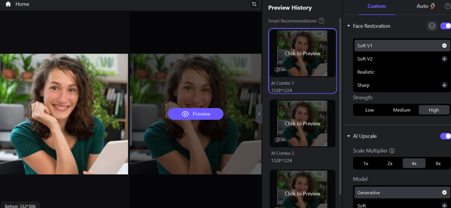This screenshot has width=451, height=208.
Task: Click the 'Smart Recommendations' text
Action: point(292,21)
